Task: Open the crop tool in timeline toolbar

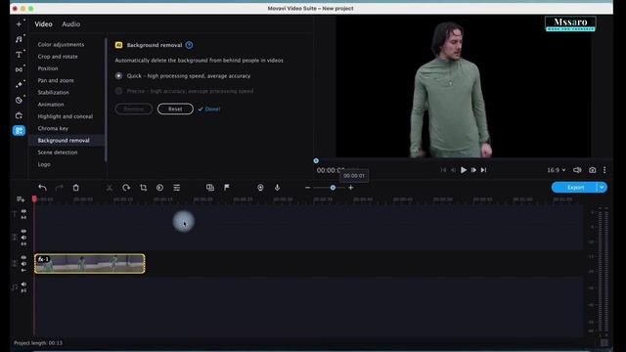Action: coord(144,188)
